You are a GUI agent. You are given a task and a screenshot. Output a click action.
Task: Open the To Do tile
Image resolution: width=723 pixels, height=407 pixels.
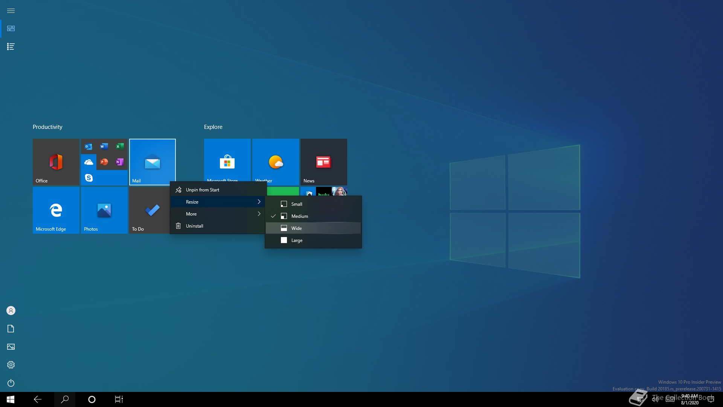pos(149,210)
